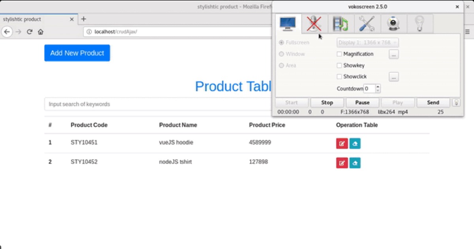Open a new browser tab

coord(83,19)
